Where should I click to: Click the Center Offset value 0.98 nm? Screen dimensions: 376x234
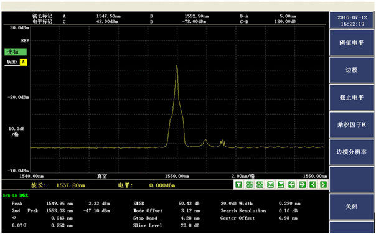click(288, 218)
